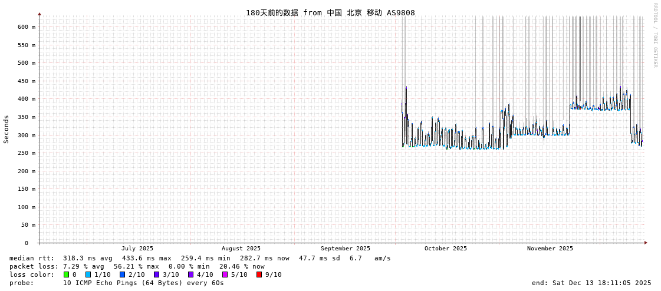Click the graph title mentioning AS9808

tap(330, 12)
